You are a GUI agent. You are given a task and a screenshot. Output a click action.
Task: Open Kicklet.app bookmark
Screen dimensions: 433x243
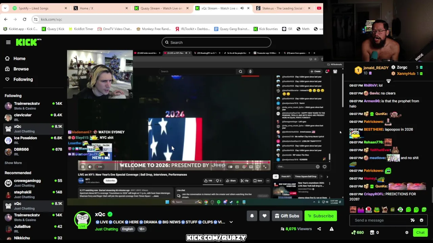coord(20,29)
